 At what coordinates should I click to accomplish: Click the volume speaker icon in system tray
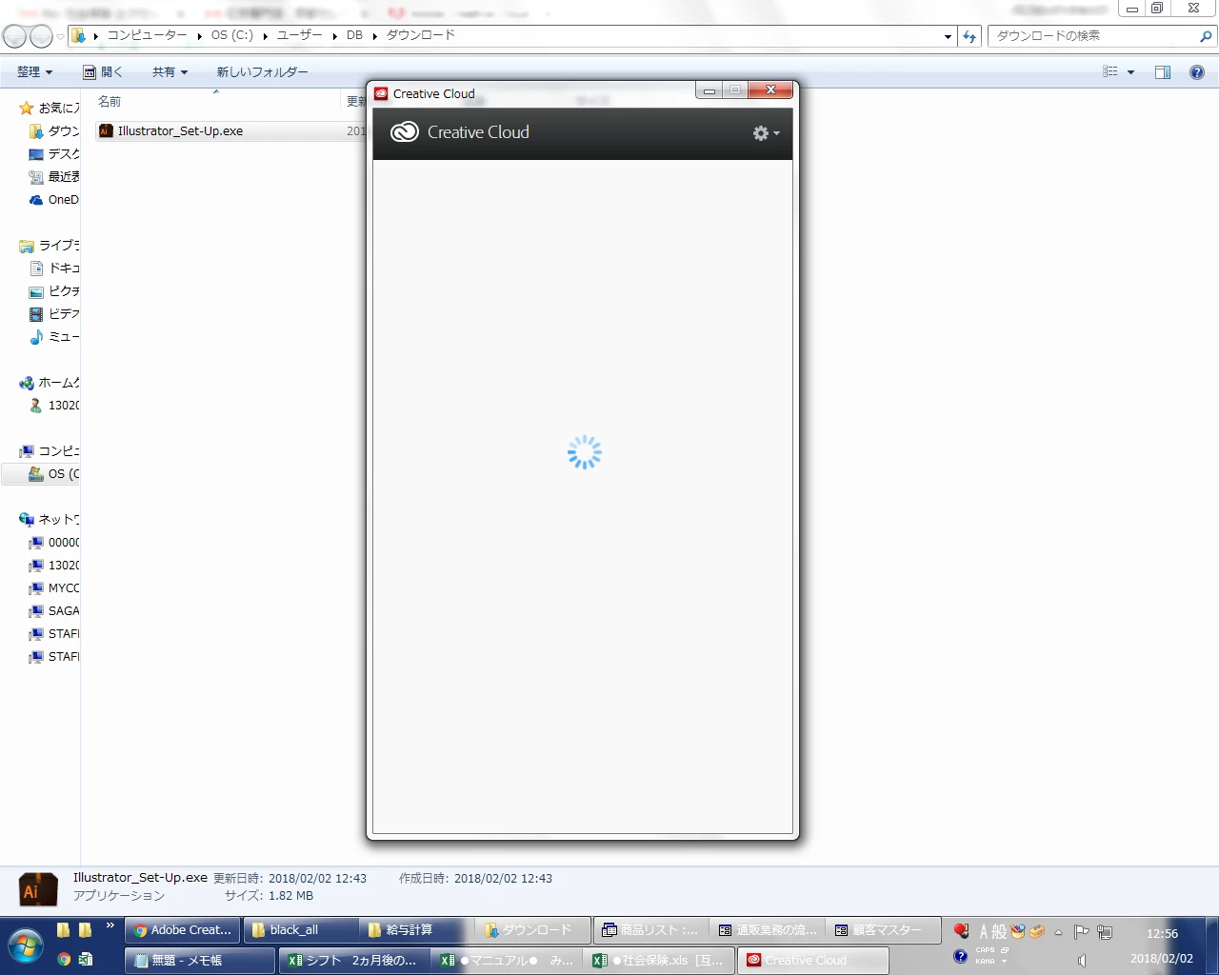coord(1082,961)
